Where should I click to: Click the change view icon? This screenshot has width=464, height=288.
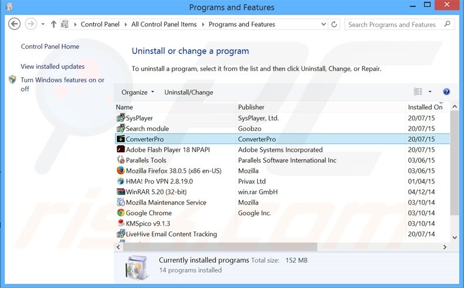(418, 92)
